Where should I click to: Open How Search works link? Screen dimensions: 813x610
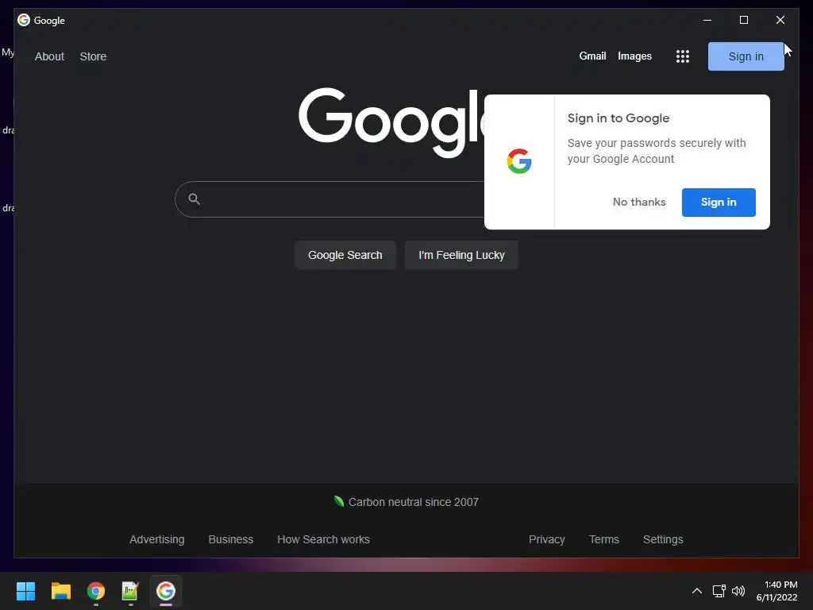(x=324, y=539)
